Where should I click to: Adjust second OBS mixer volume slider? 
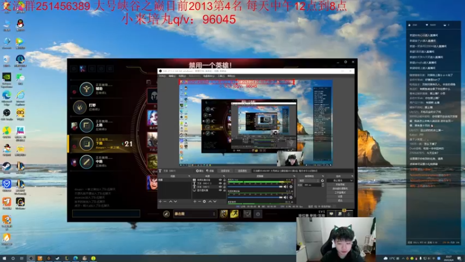point(255,197)
